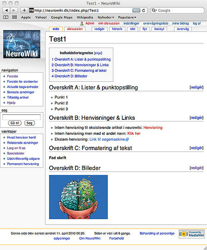Click the NeuroWiki logo image

(x=22, y=44)
